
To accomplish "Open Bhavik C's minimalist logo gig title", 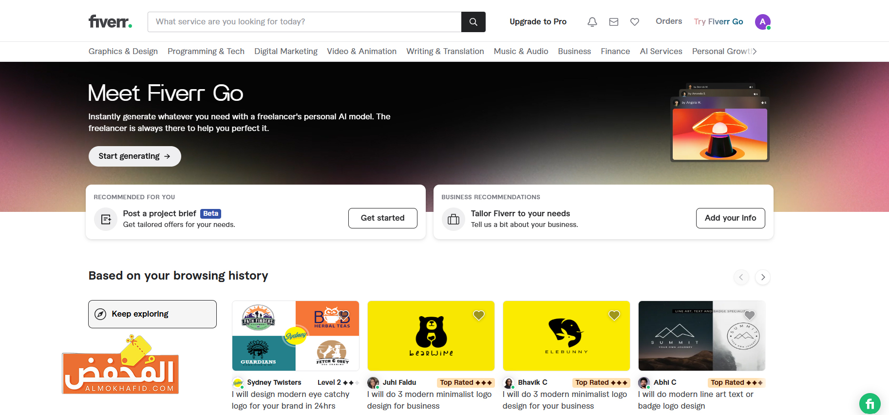I will tap(565, 400).
